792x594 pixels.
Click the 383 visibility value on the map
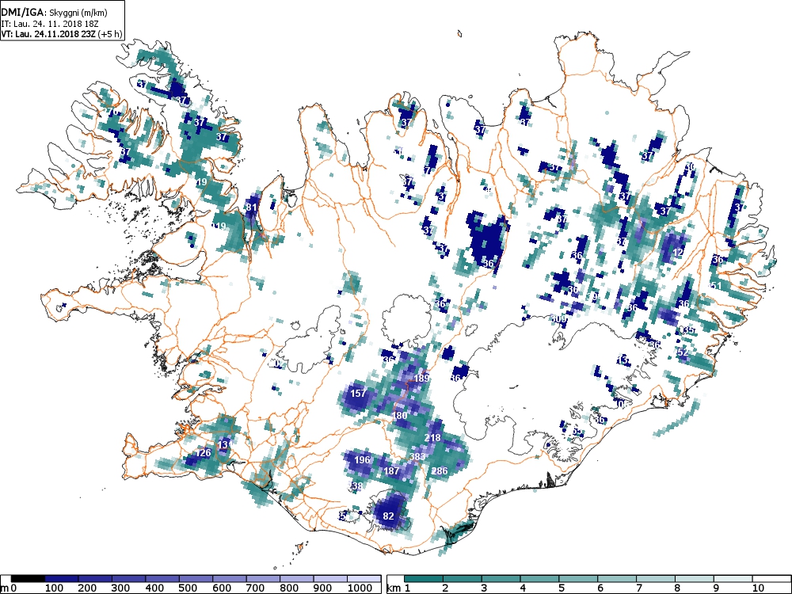pyautogui.click(x=417, y=457)
